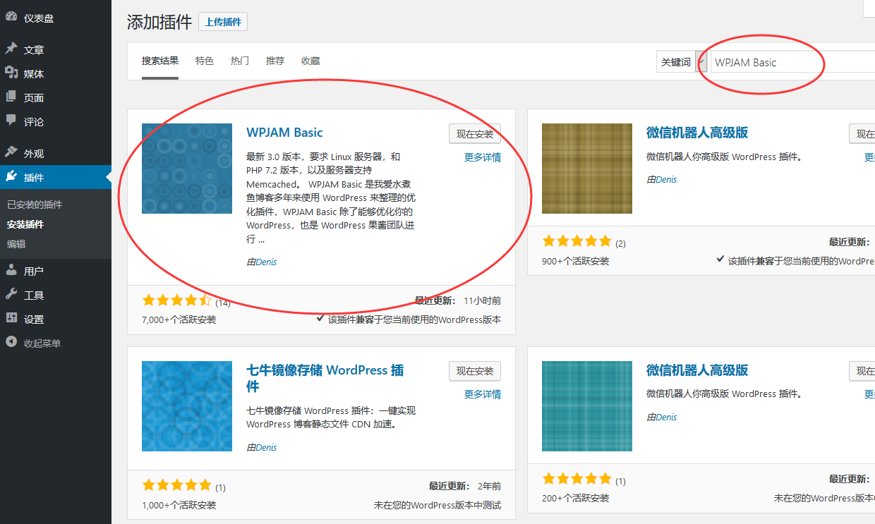Click the pushpin icon beside 文章

(x=11, y=49)
